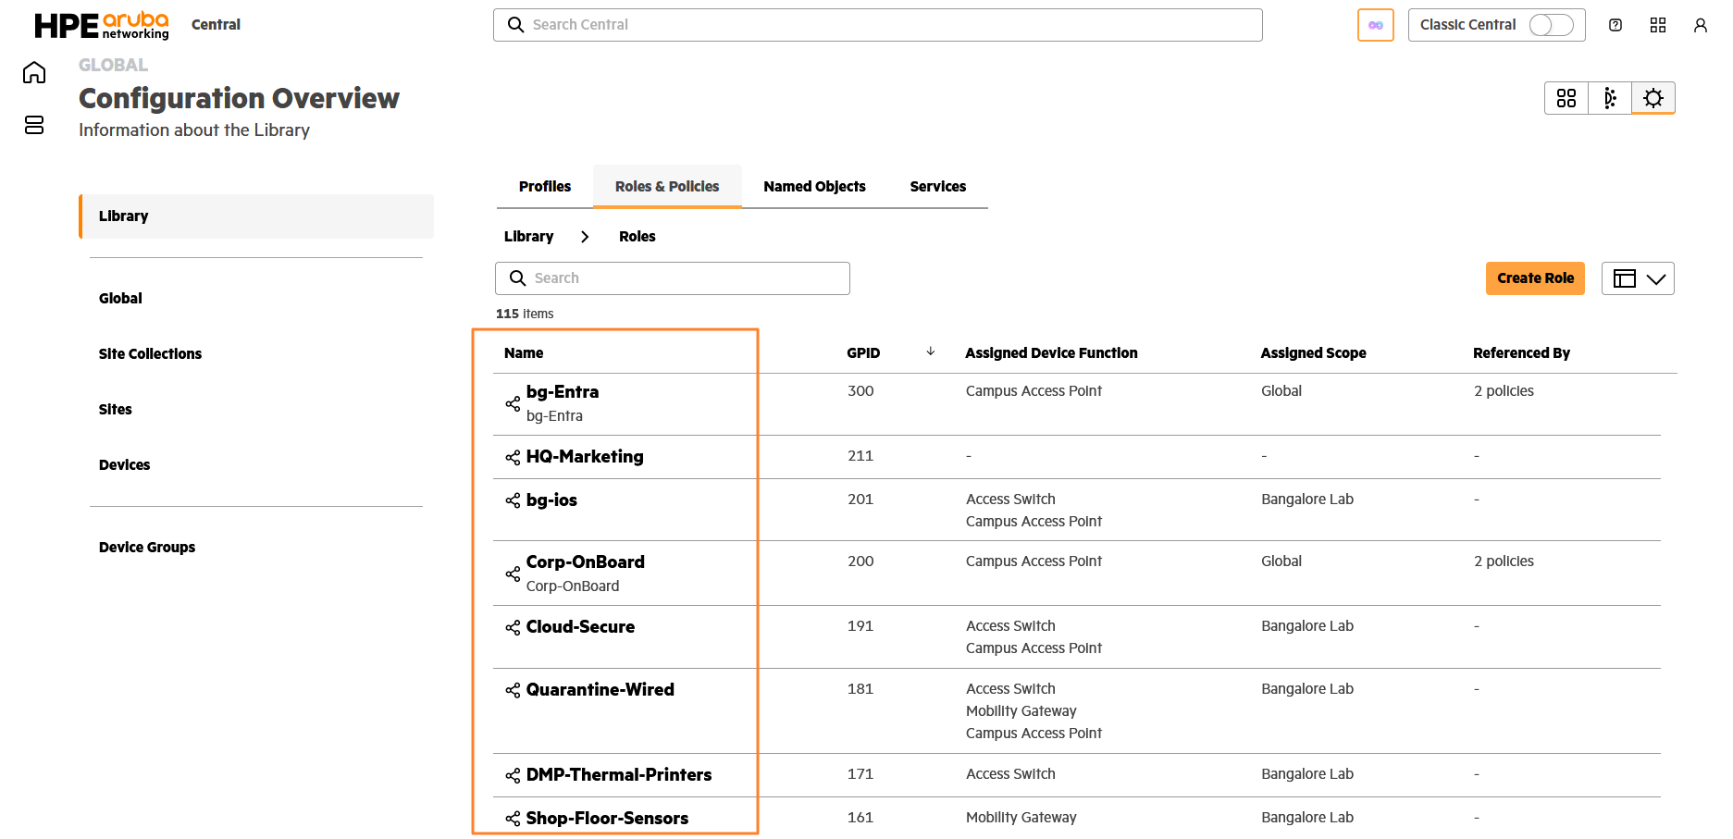This screenshot has height=839, width=1733.
Task: Click the share icon beside Corp-OnBoard
Action: pos(513,574)
